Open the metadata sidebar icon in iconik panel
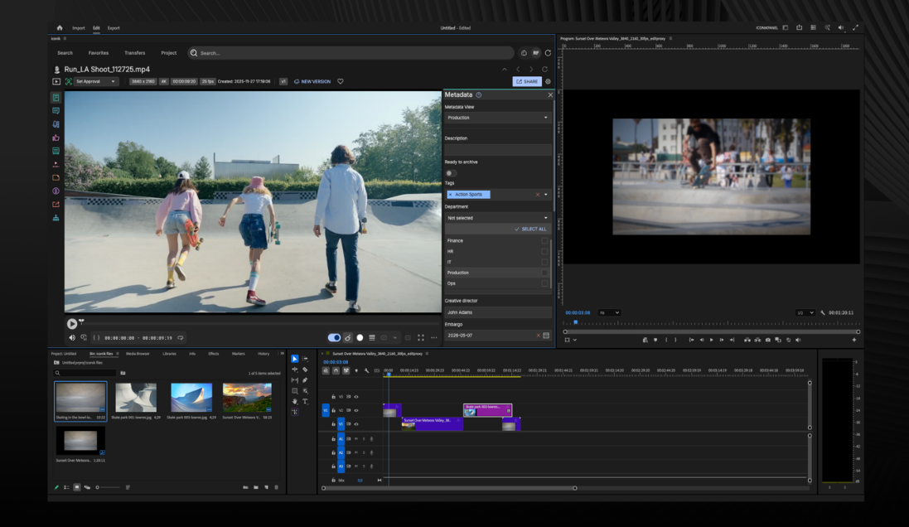The width and height of the screenshot is (909, 527). tap(56, 98)
